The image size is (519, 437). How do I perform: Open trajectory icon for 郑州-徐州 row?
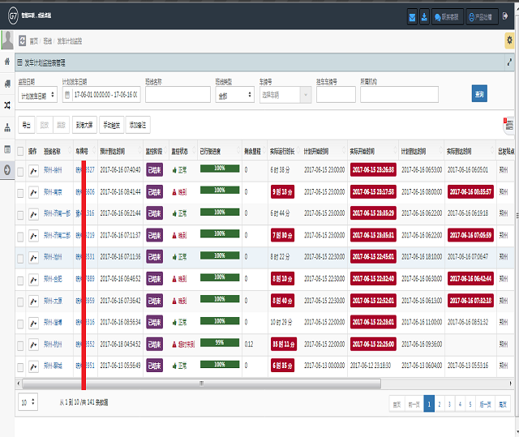(33, 169)
